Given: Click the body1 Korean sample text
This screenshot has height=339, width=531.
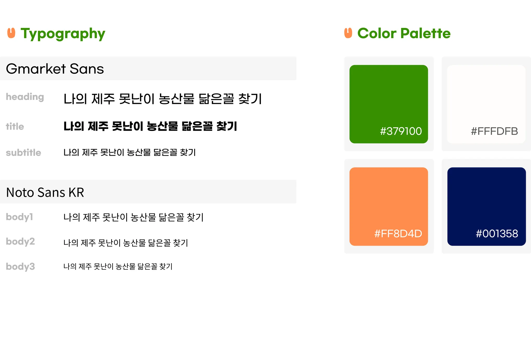Looking at the screenshot, I should point(134,217).
